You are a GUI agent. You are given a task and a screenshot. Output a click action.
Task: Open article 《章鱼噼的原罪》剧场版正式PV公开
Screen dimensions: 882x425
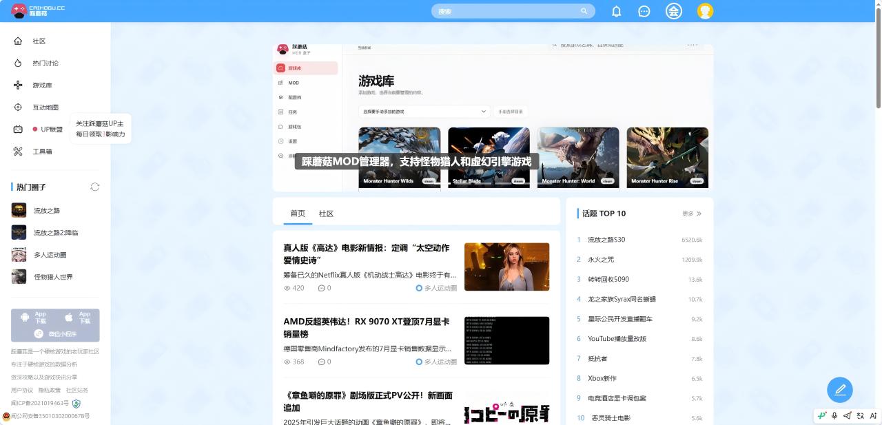(368, 402)
